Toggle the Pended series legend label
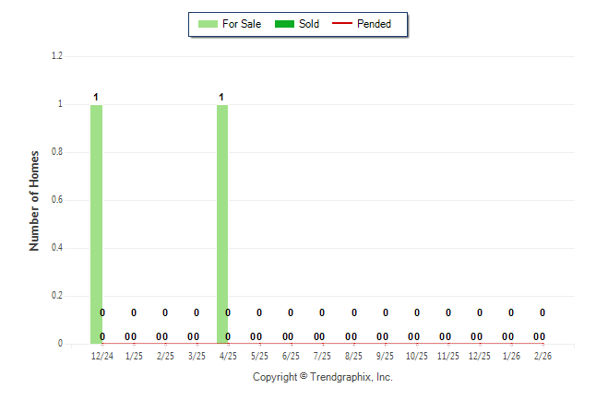 pos(374,24)
